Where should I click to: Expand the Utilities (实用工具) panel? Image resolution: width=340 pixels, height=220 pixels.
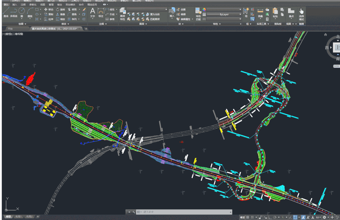pos(263,24)
